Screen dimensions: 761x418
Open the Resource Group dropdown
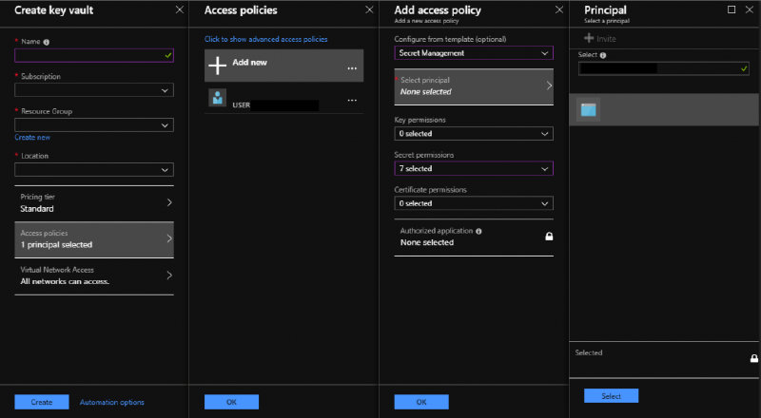point(94,125)
